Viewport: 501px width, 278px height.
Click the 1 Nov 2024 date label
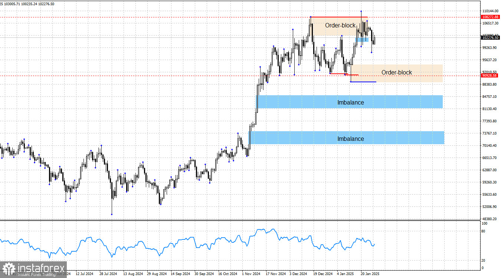pyautogui.click(x=251, y=274)
